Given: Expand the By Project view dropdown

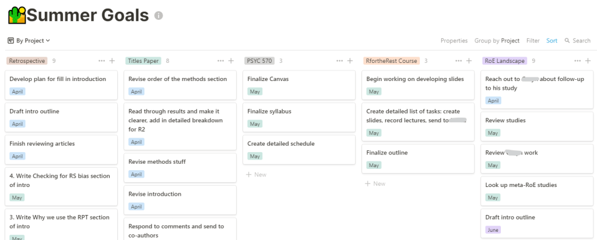Looking at the screenshot, I should 29,41.
